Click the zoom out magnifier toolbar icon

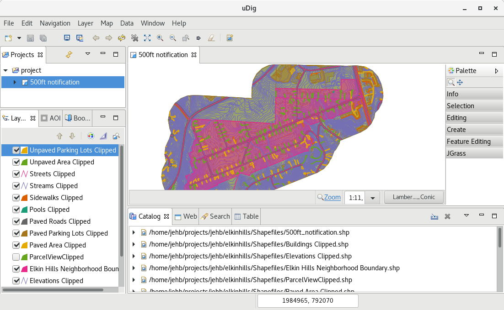173,38
